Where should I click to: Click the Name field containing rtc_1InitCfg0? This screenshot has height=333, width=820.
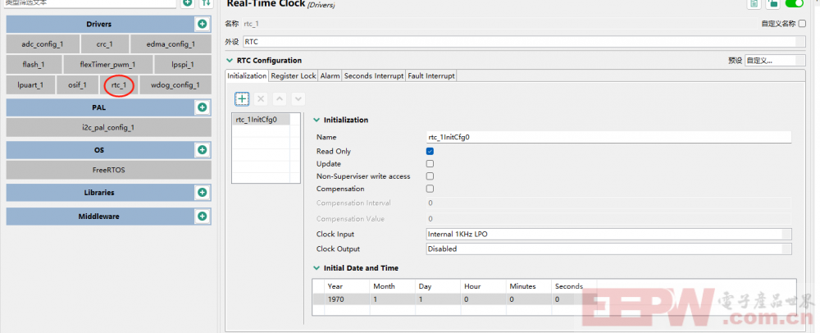608,137
